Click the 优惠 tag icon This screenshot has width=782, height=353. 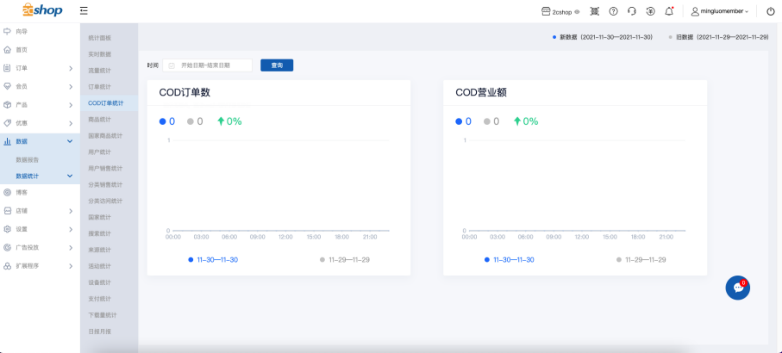[x=7, y=123]
